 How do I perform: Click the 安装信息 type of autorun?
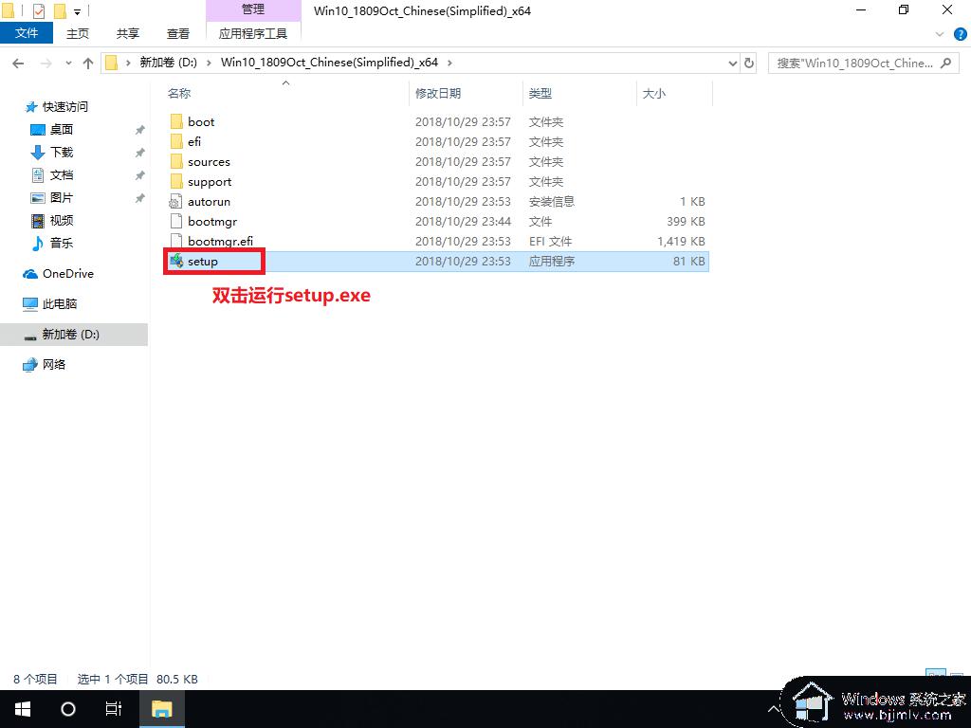coord(551,201)
